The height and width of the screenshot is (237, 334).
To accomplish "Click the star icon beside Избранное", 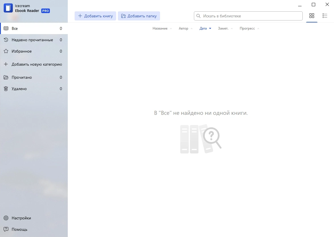I will pos(6,51).
